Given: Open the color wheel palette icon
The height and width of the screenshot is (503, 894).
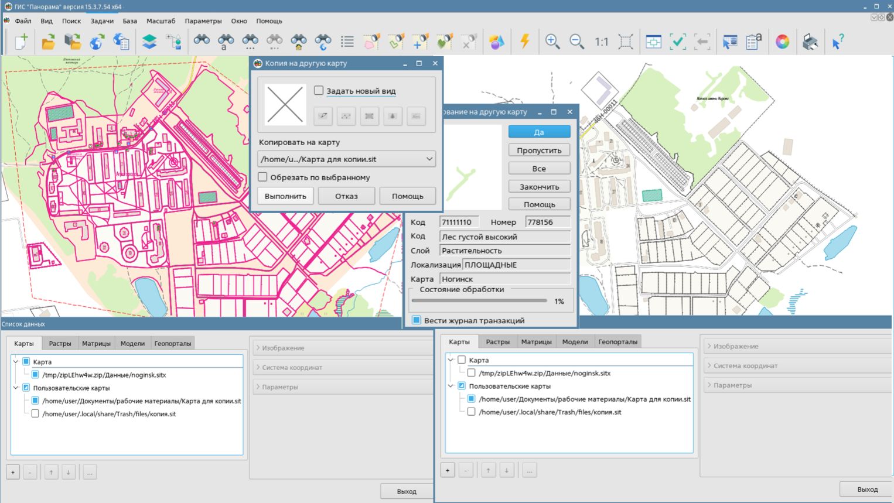Looking at the screenshot, I should 782,42.
